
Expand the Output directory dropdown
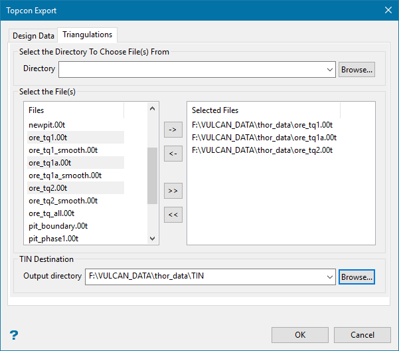pyautogui.click(x=330, y=277)
